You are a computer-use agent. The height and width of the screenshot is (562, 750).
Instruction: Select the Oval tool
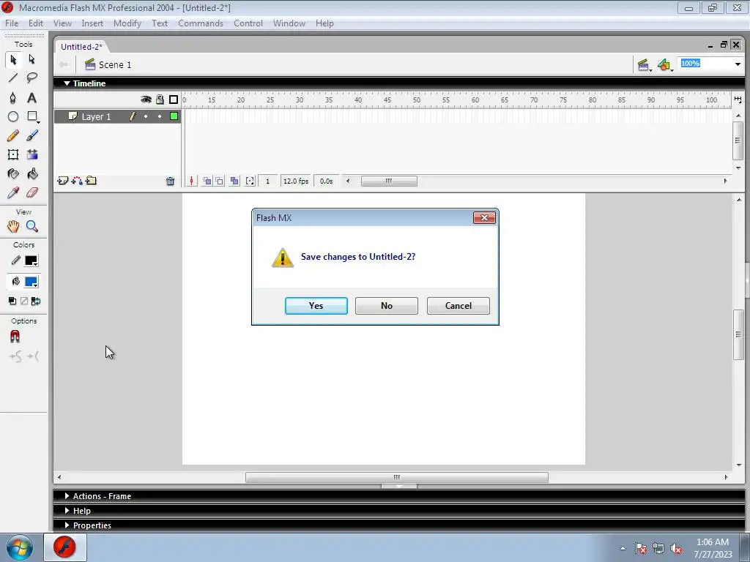click(x=13, y=116)
